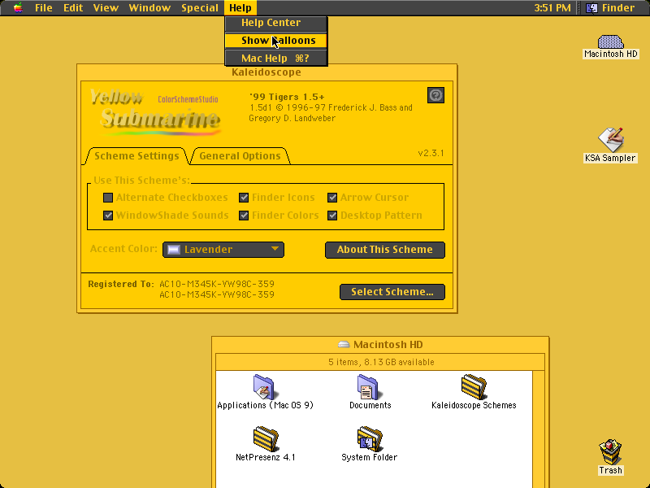This screenshot has height=488, width=650.
Task: Open the Edit menu
Action: 73,8
